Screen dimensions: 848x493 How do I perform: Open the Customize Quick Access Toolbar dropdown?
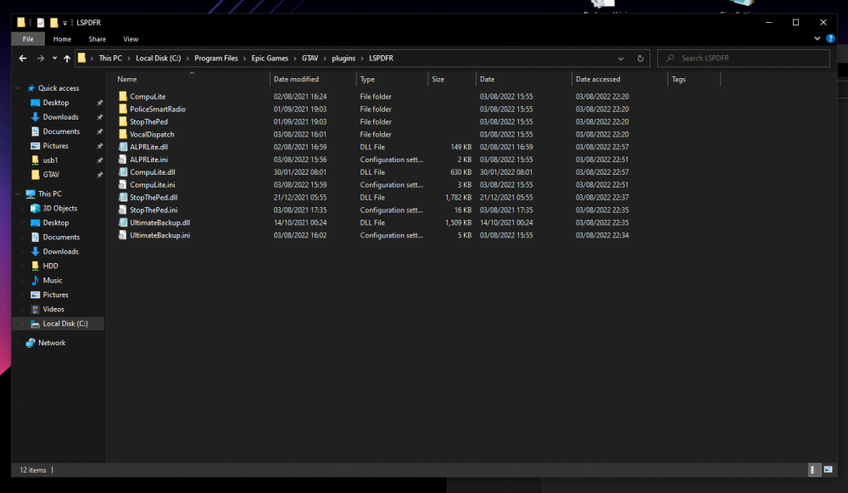click(65, 23)
